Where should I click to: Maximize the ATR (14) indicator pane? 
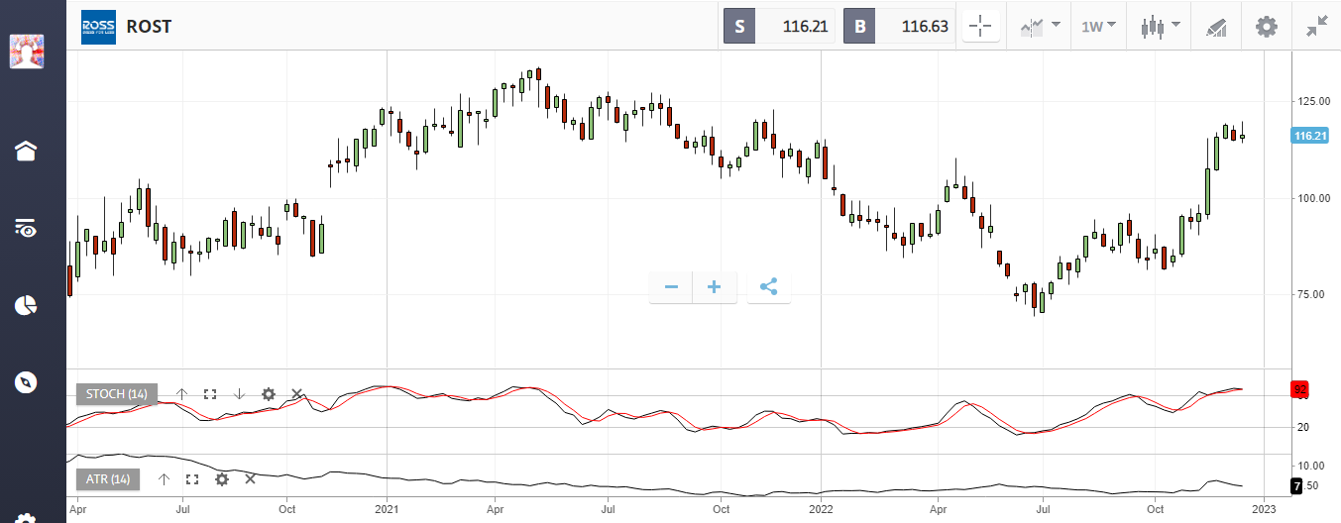pos(192,479)
